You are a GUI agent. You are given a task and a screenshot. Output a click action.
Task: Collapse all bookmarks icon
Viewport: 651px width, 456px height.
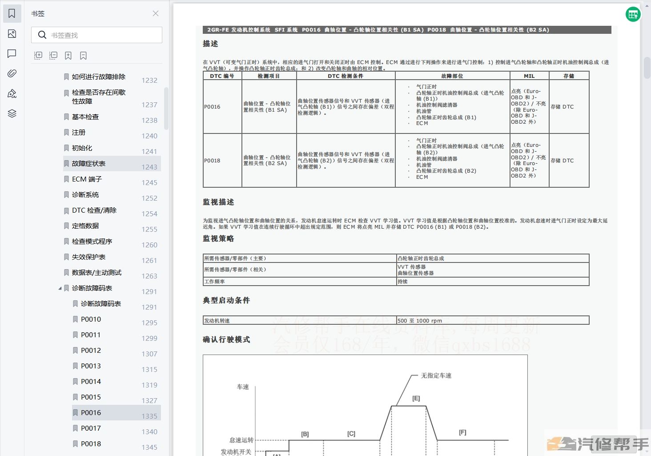pyautogui.click(x=53, y=55)
